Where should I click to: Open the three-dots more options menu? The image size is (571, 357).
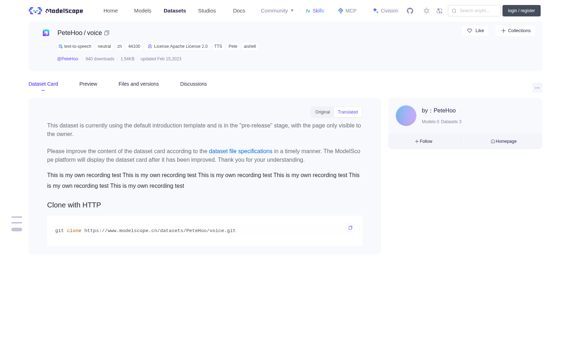tap(537, 87)
